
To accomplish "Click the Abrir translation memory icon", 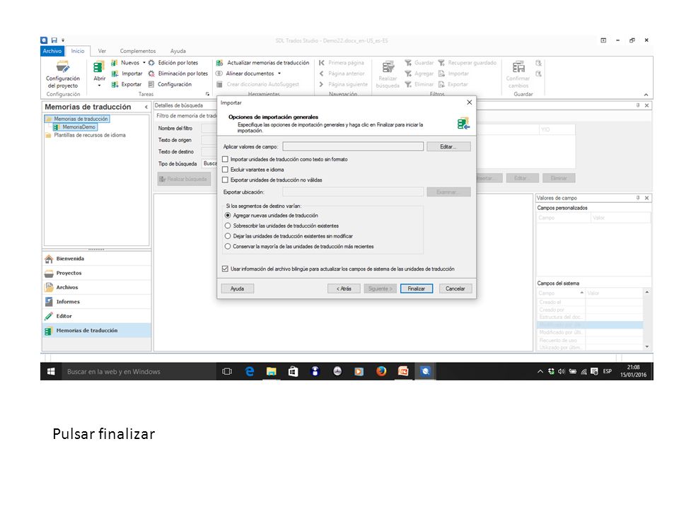I will (99, 67).
